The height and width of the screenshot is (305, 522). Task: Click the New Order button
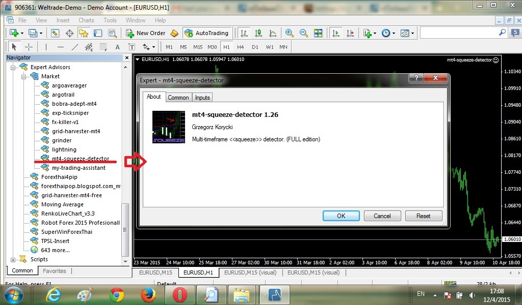click(146, 33)
